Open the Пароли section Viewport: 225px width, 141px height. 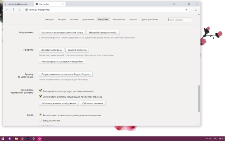pyautogui.click(x=133, y=20)
